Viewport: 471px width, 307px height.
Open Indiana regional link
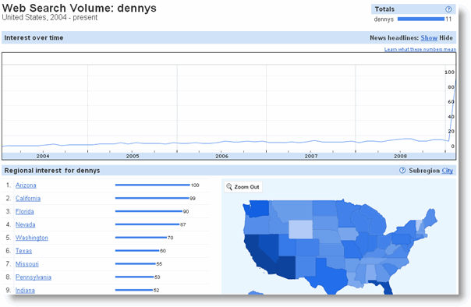pos(25,290)
